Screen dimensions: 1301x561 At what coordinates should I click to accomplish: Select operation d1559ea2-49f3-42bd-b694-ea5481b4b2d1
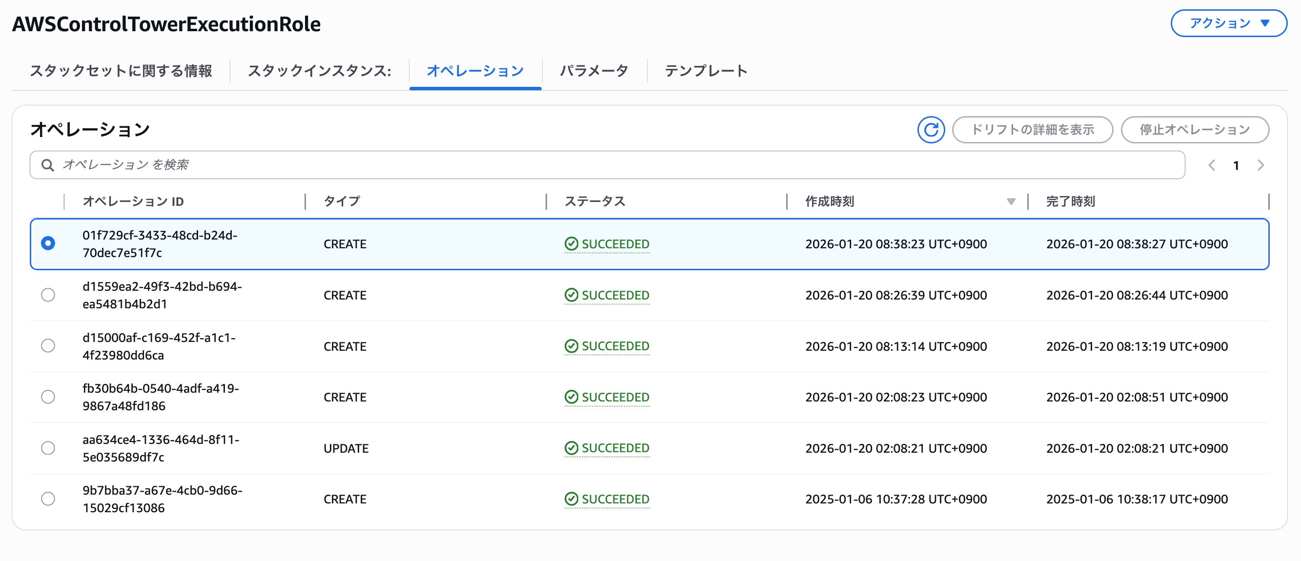coord(48,295)
